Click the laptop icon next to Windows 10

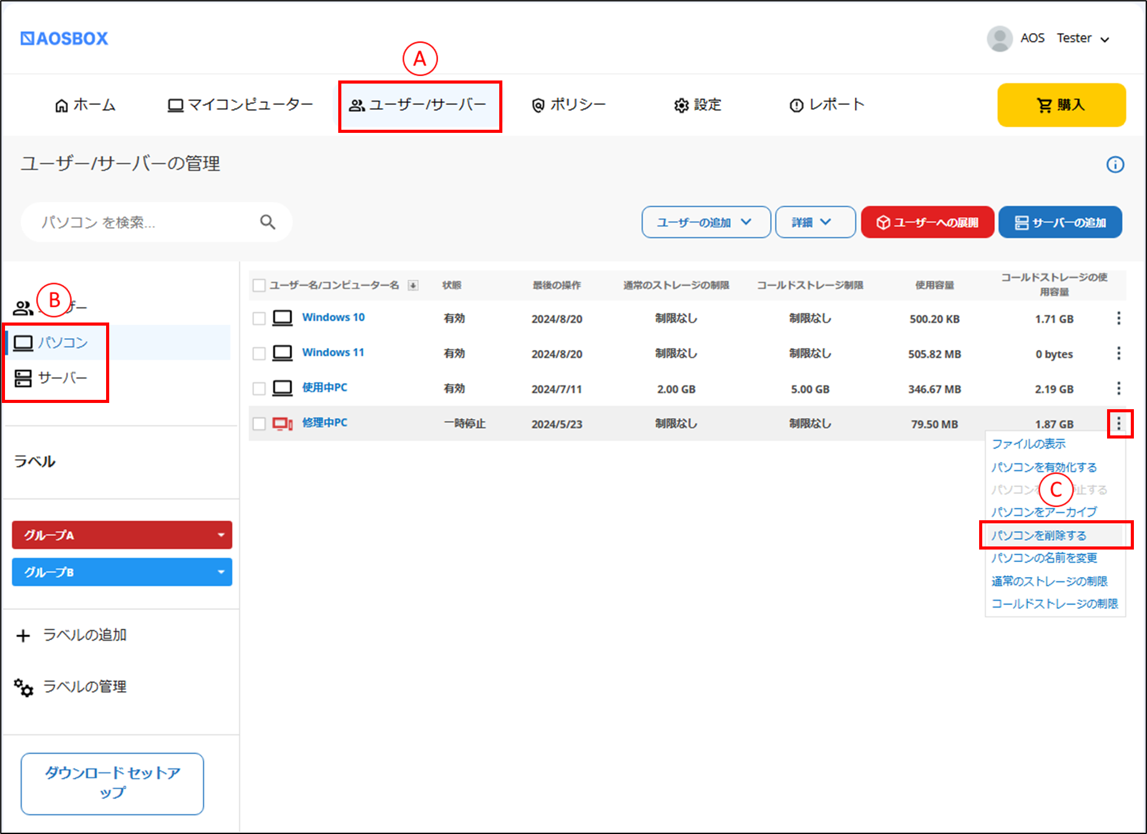(283, 318)
